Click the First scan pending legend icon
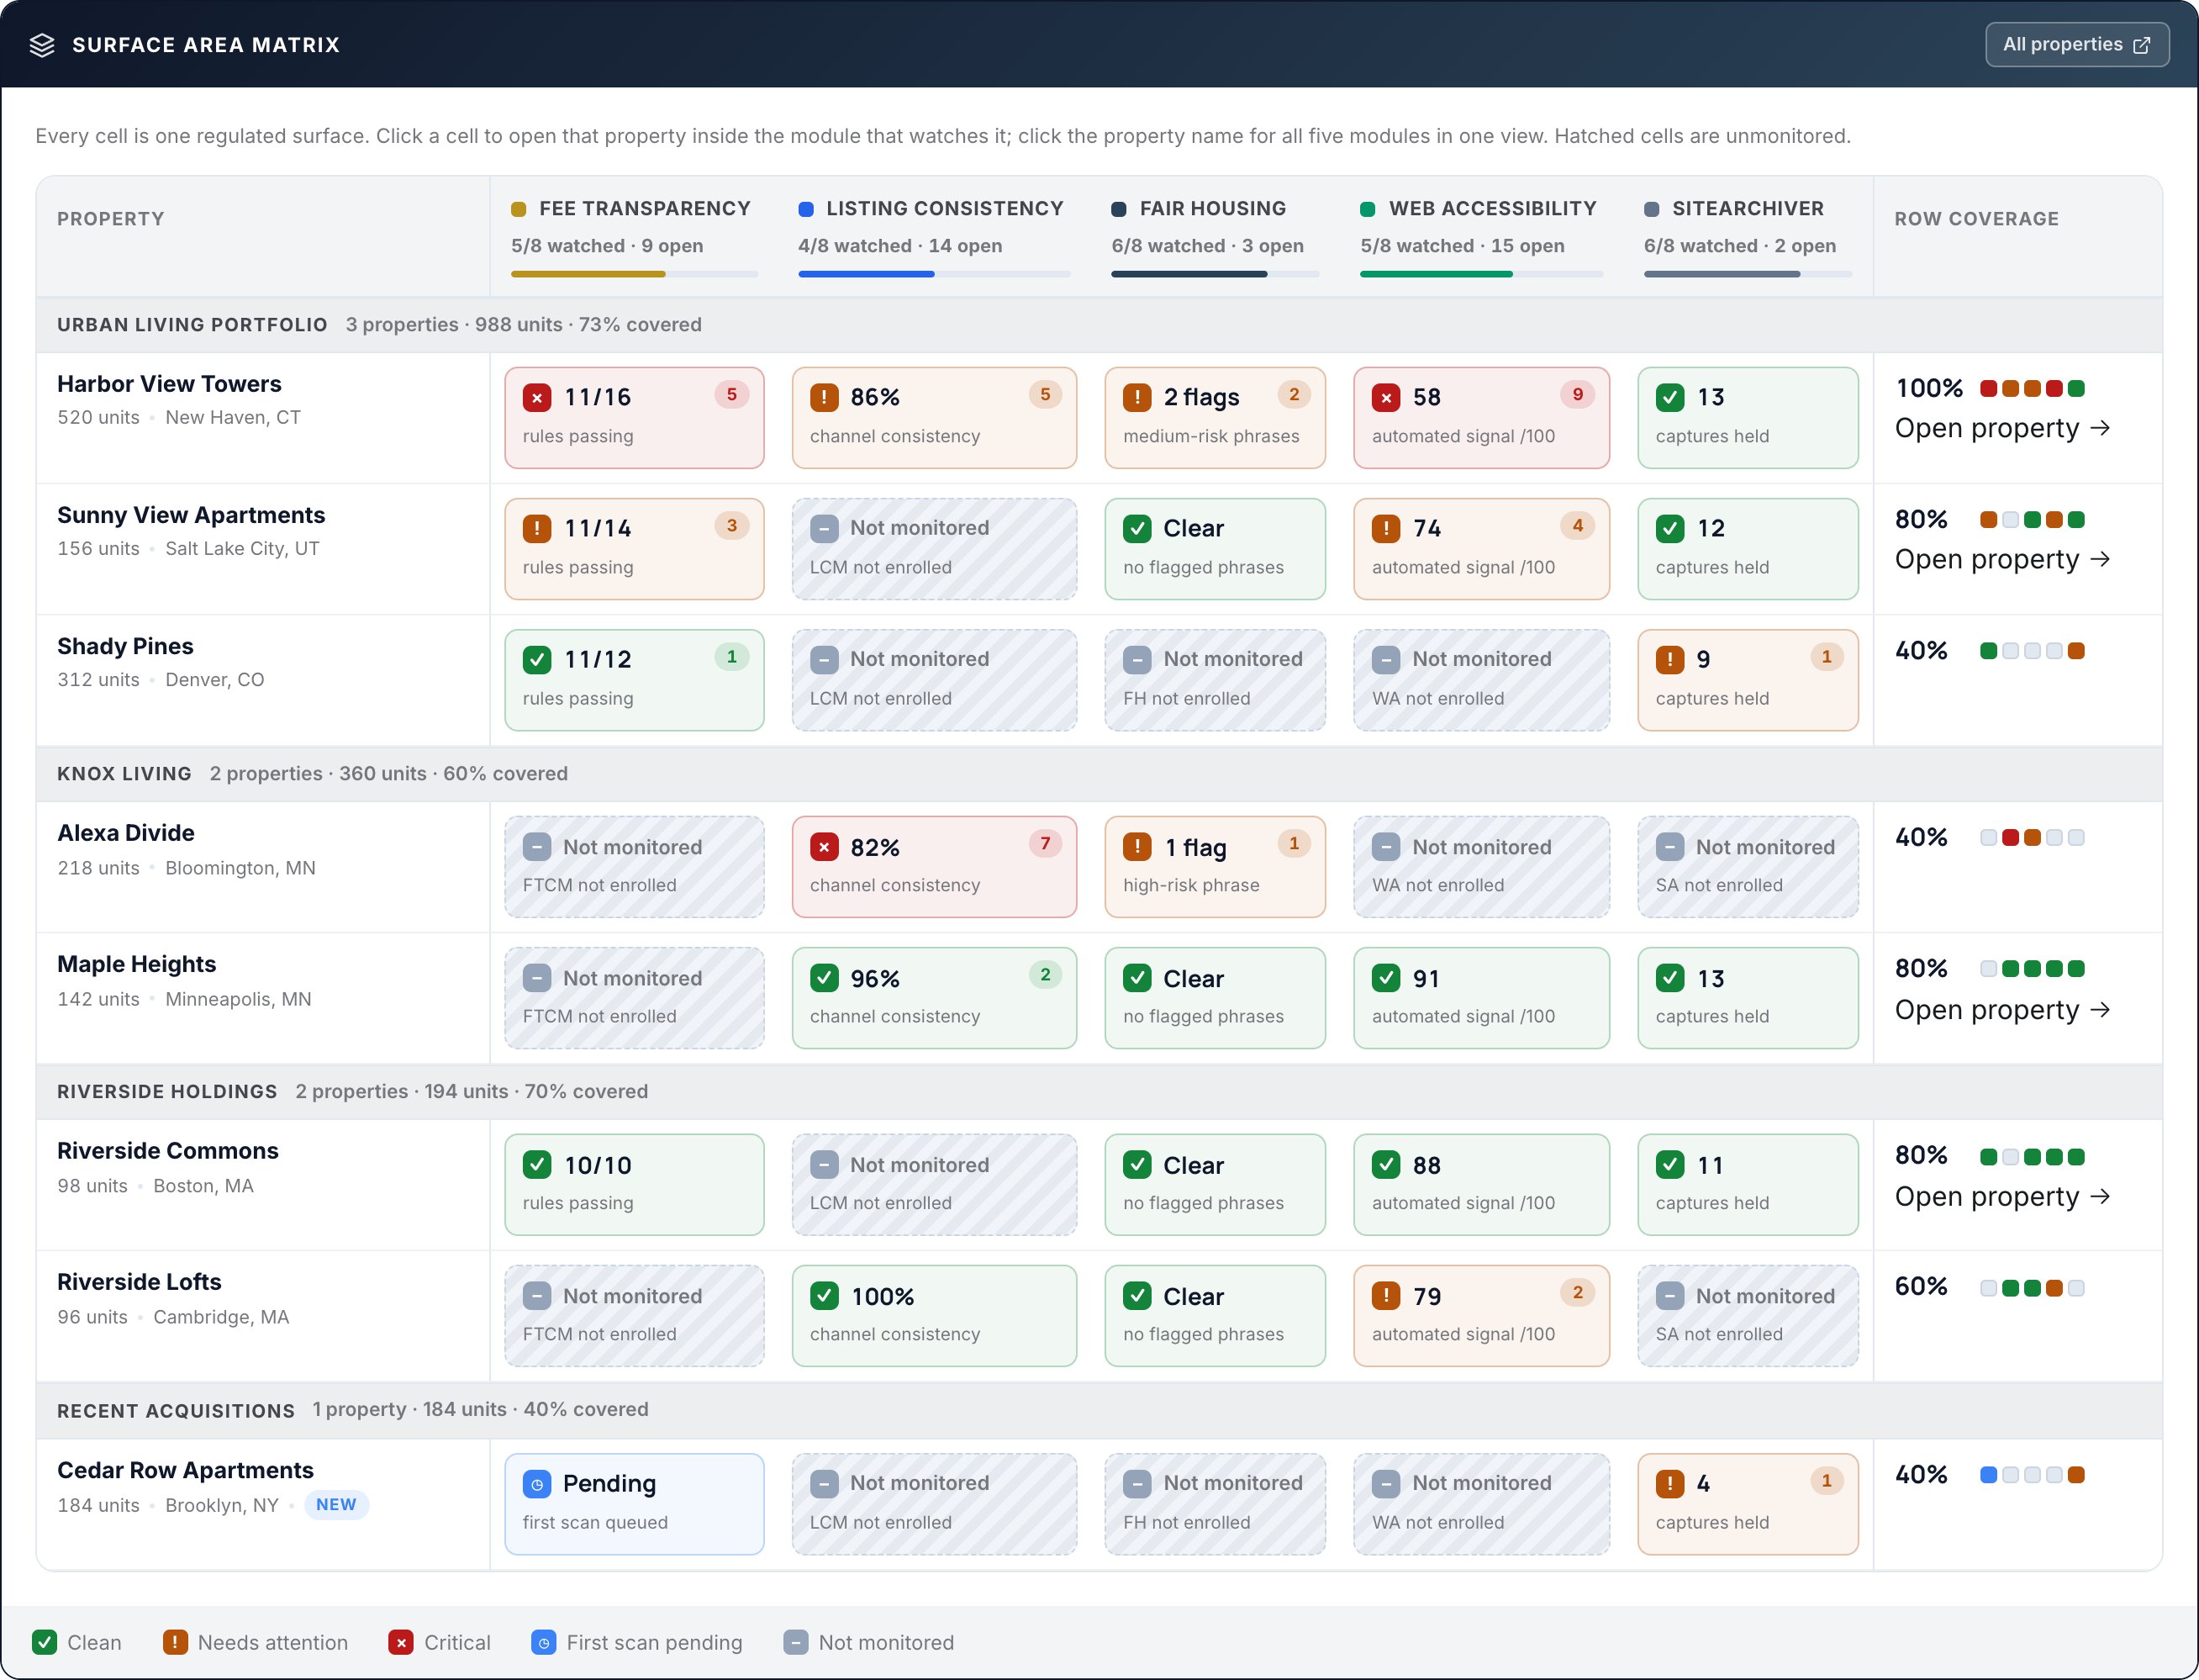 pyautogui.click(x=544, y=1643)
